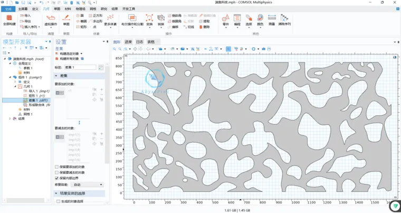Click the 倒圆角 (Fillet) operation
This screenshot has height=213, width=401.
tap(175, 21)
